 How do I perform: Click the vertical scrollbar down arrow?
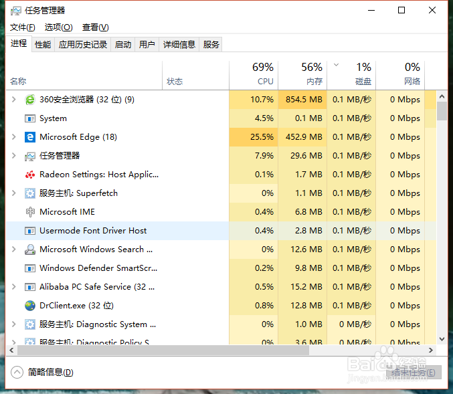[x=442, y=339]
